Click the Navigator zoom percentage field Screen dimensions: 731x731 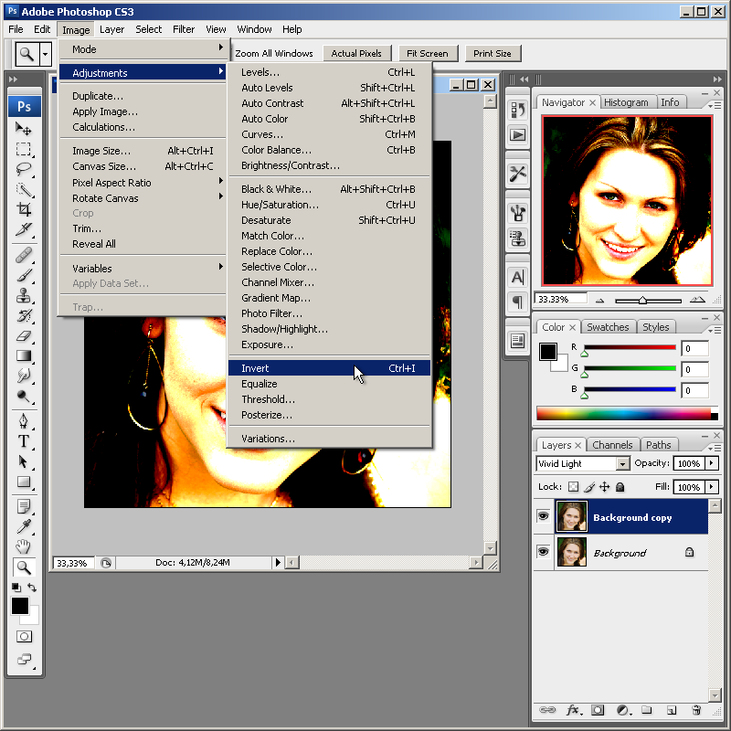[561, 299]
